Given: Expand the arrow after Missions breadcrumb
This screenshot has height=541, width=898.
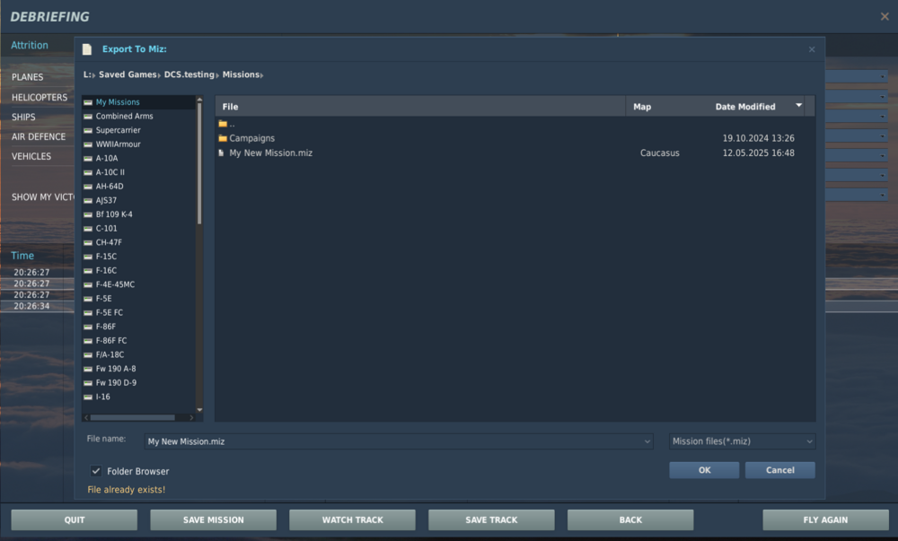Looking at the screenshot, I should tap(261, 75).
